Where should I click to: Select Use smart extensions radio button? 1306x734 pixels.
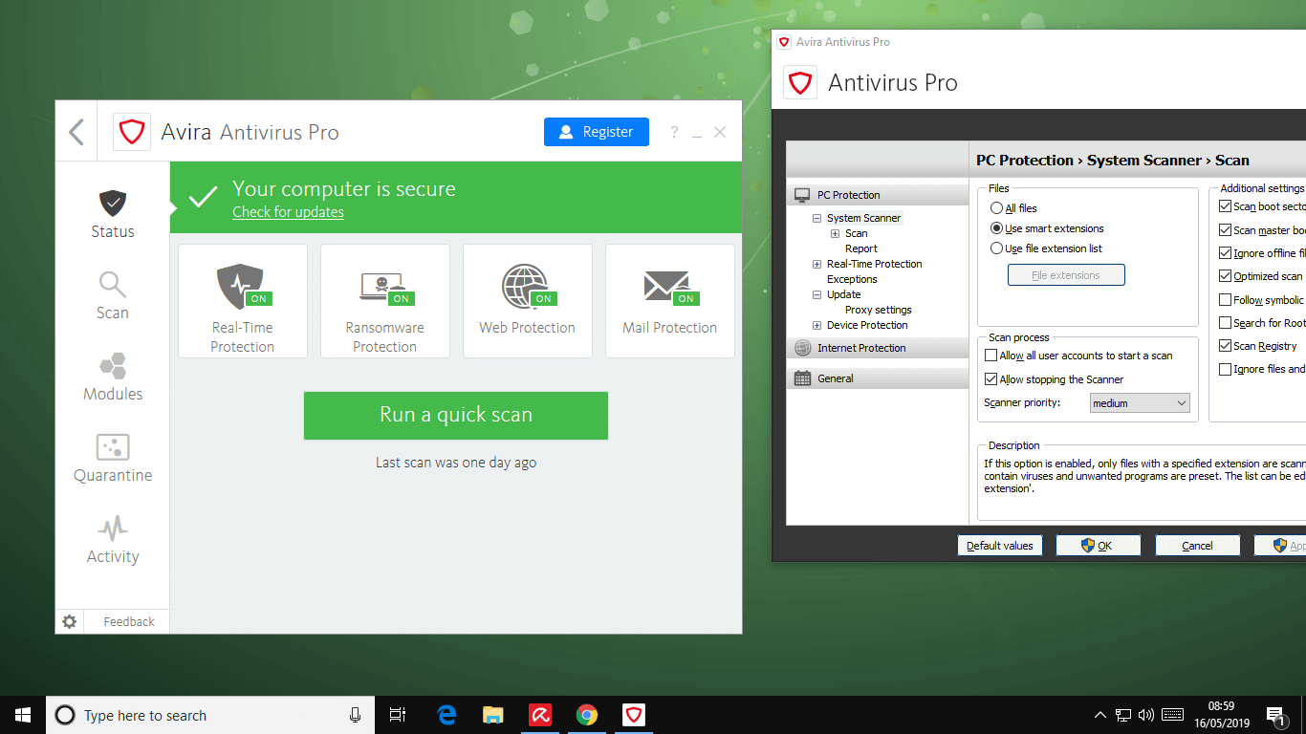coord(997,228)
